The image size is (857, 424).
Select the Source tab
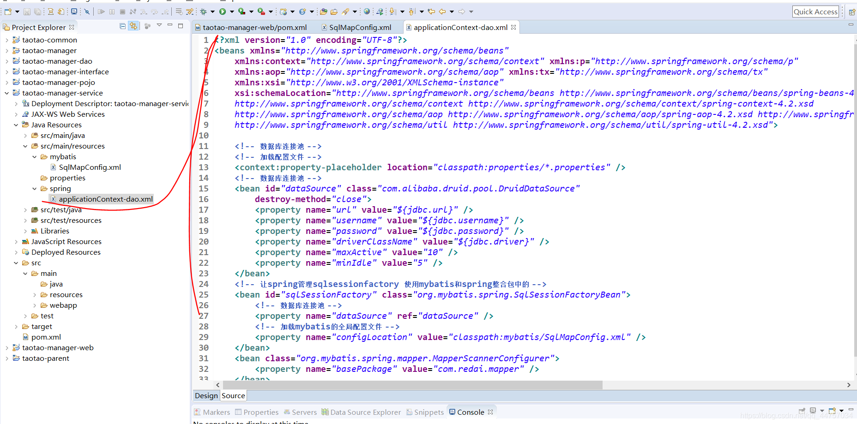(233, 396)
